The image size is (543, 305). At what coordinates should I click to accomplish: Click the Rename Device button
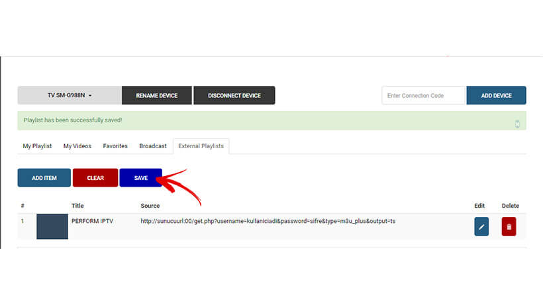[157, 95]
